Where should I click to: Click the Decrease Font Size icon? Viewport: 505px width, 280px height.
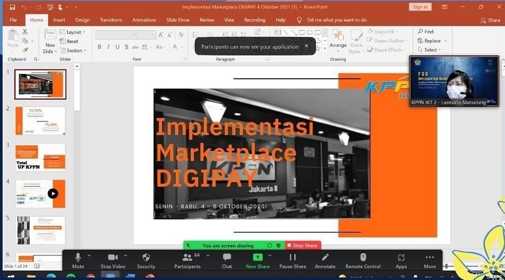click(x=169, y=35)
